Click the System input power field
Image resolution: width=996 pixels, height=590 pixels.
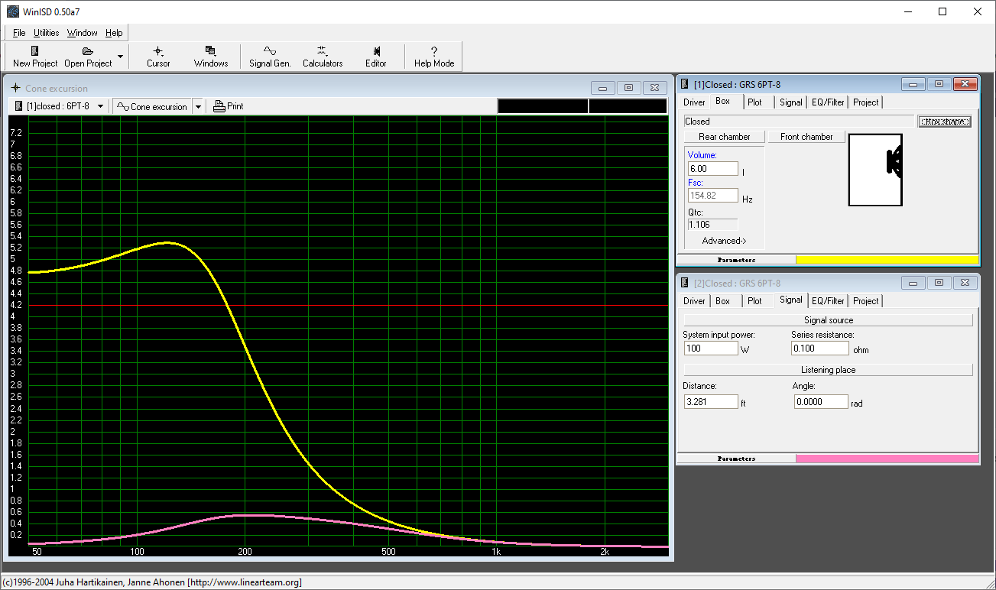tap(711, 348)
